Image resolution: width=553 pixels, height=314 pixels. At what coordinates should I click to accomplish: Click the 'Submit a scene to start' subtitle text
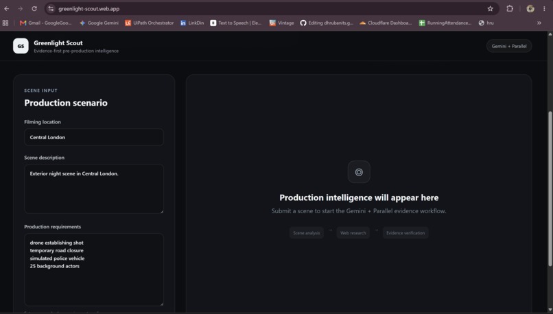click(359, 211)
